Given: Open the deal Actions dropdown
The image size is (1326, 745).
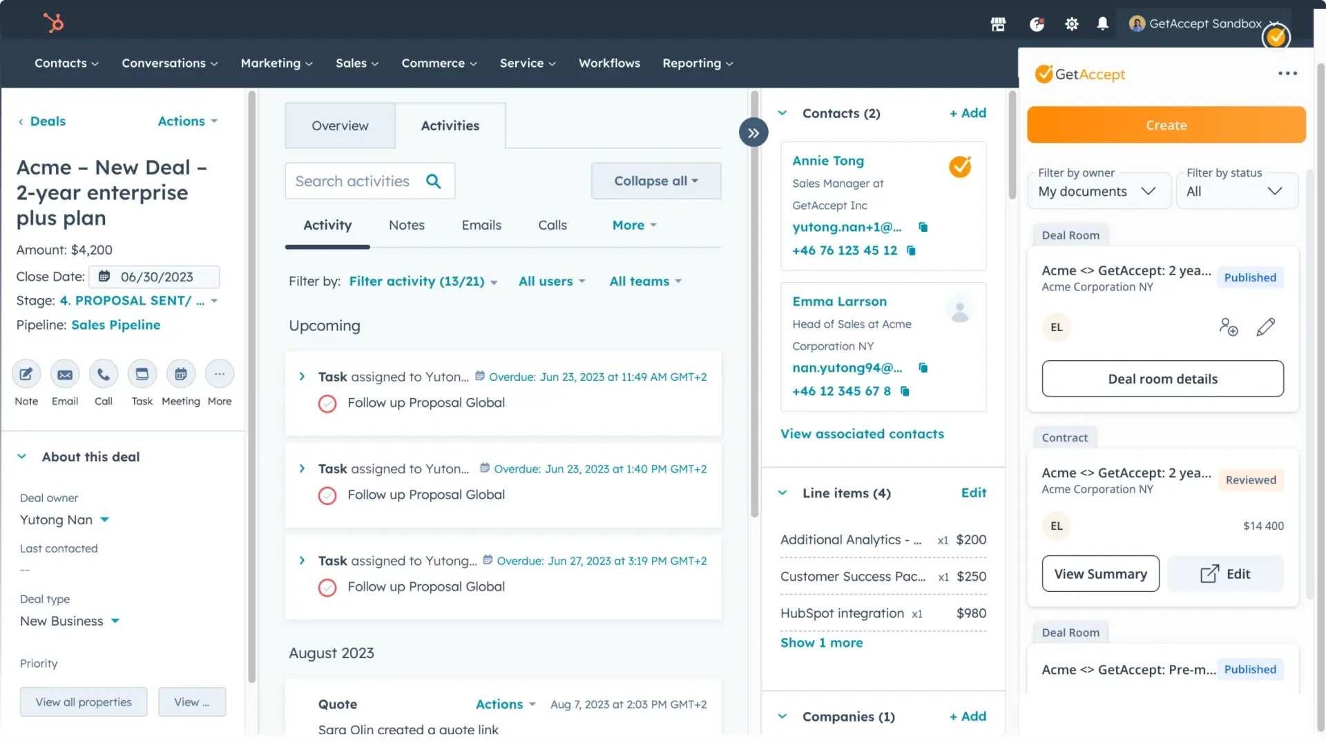Looking at the screenshot, I should coord(188,121).
